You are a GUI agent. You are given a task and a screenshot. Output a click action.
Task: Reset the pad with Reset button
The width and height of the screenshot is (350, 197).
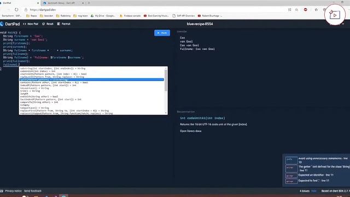coord(48,24)
